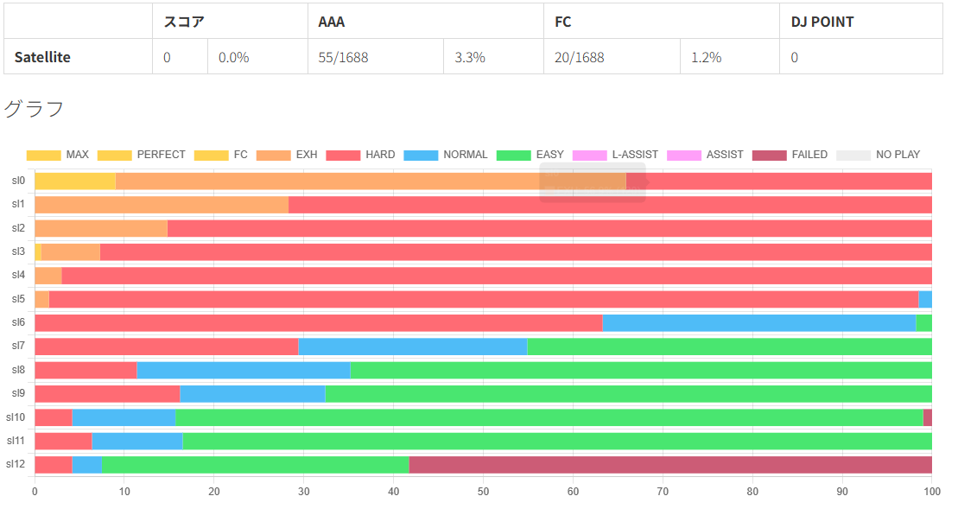Click the FAILED segment of the sl12 bar
958x509 pixels.
(x=670, y=464)
